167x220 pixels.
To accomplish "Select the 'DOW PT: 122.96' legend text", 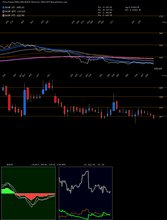I will coord(15,15).
